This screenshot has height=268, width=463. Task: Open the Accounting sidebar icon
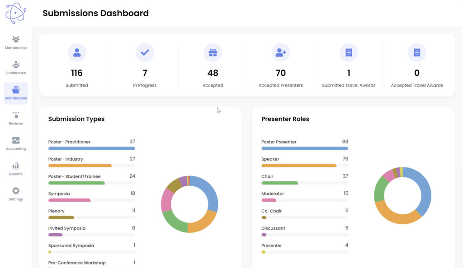tap(16, 140)
